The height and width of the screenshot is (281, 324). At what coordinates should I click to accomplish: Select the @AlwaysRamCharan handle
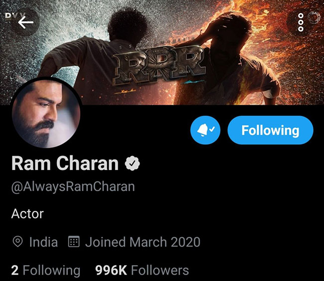pyautogui.click(x=73, y=187)
